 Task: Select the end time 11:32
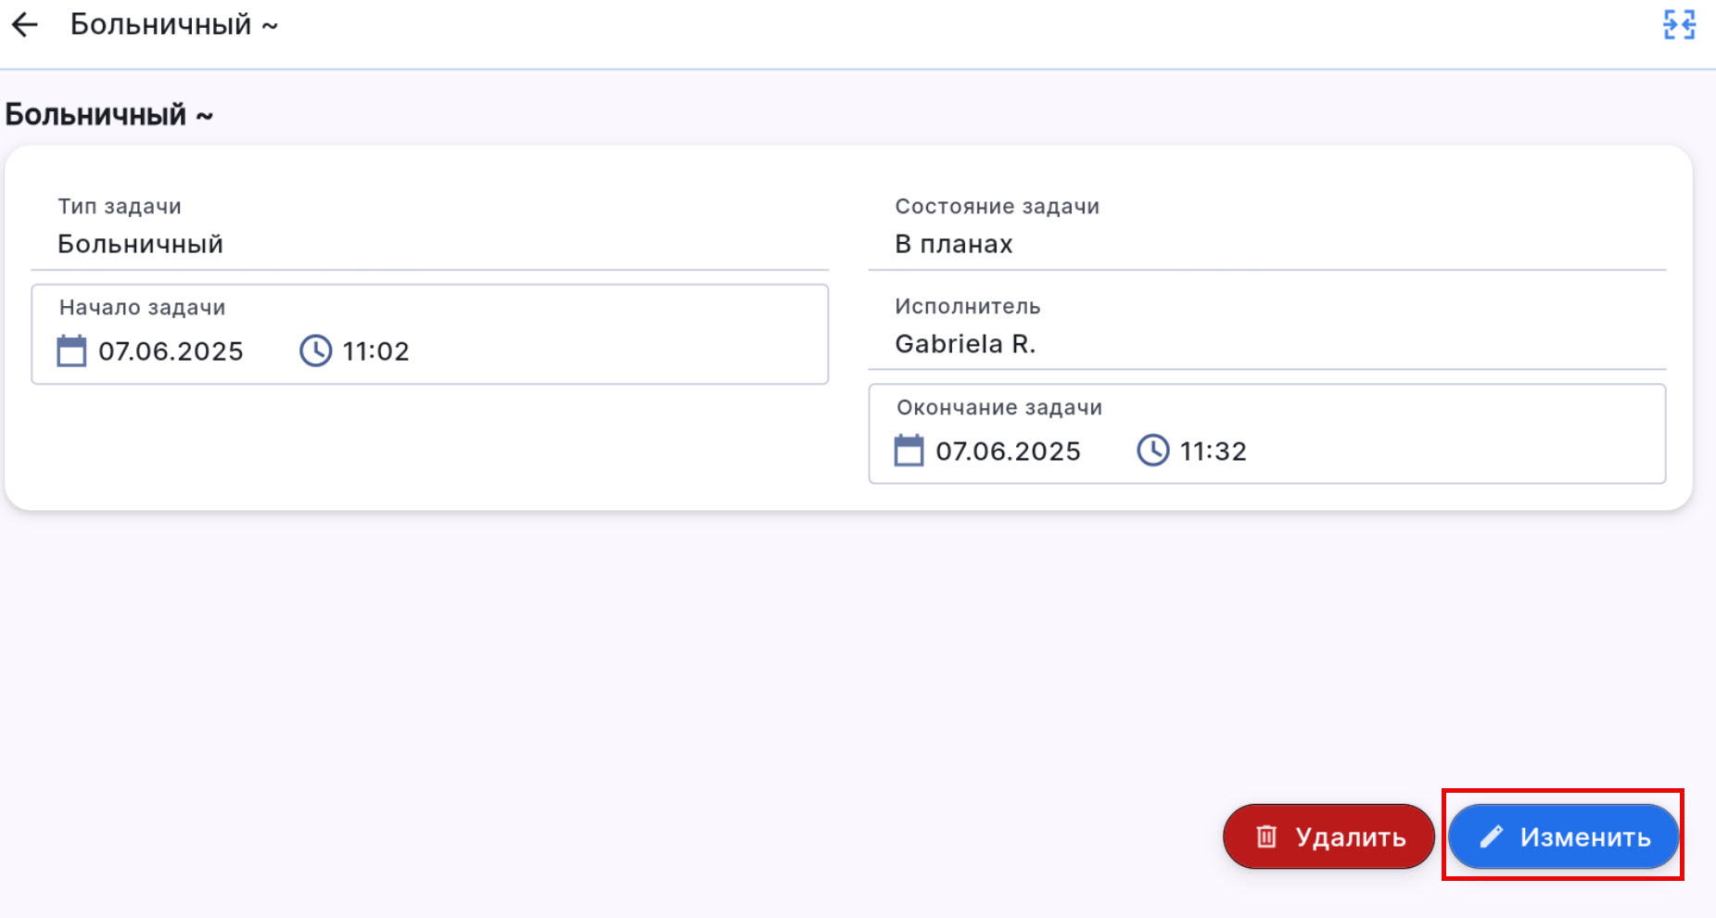1213,452
